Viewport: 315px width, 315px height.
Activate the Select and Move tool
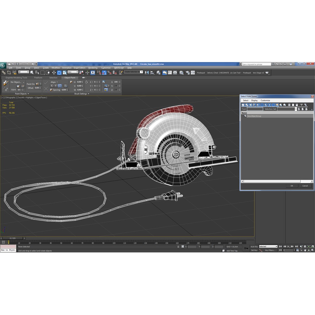pyautogui.click(x=54, y=73)
